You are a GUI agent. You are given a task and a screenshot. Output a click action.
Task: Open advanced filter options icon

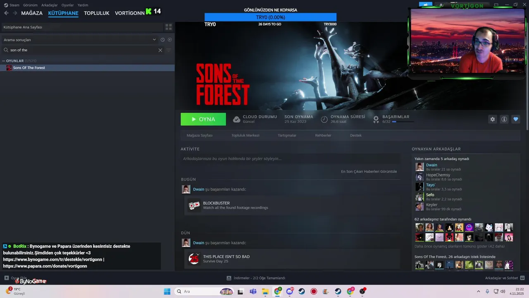[168, 50]
